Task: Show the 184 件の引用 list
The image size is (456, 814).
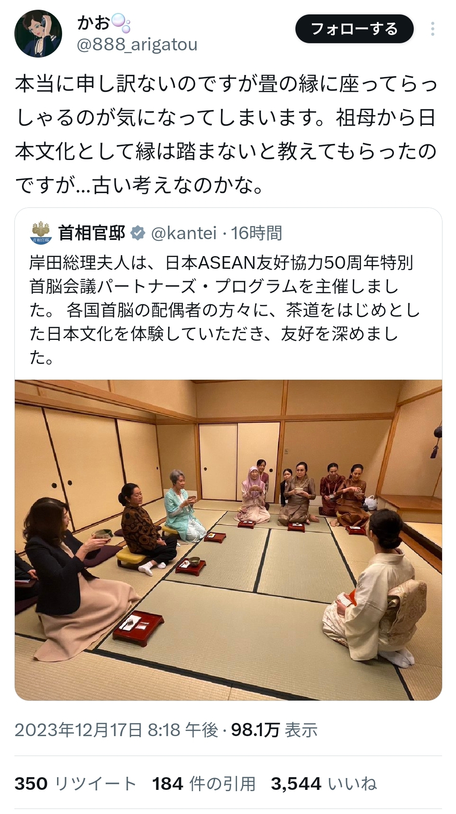Action: (x=204, y=784)
